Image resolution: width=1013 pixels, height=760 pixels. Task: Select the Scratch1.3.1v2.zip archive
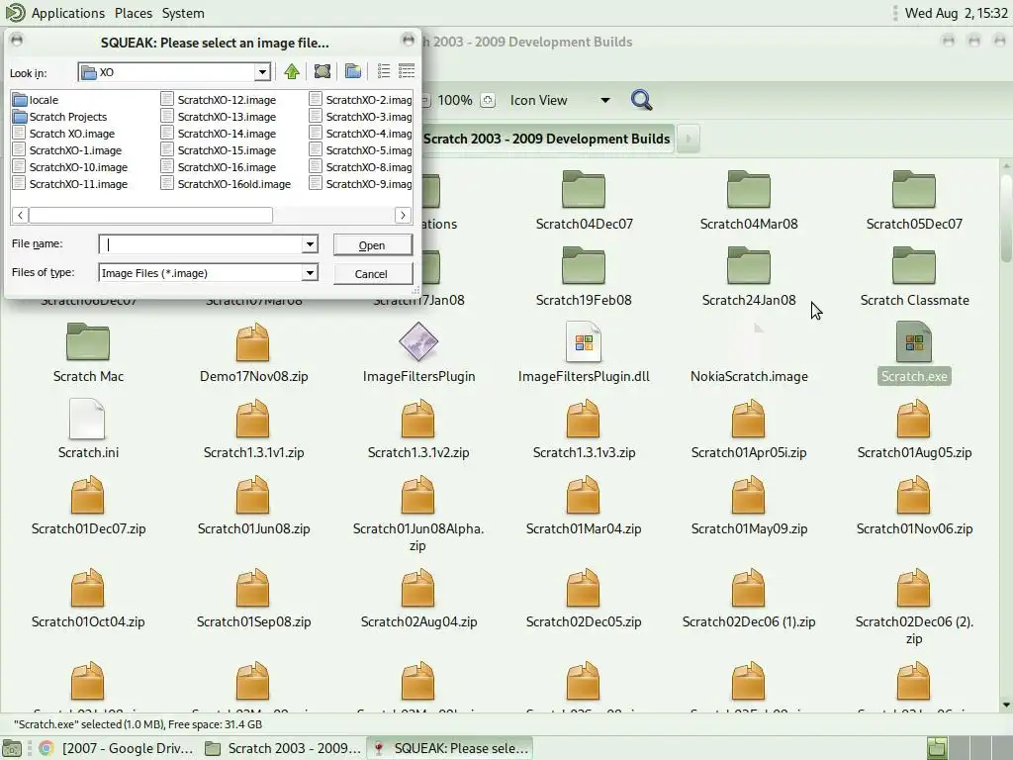418,429
